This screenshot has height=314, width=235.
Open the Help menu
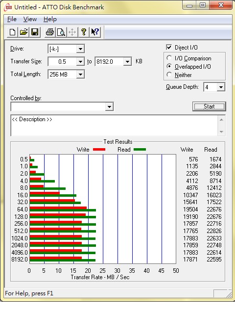click(50, 19)
